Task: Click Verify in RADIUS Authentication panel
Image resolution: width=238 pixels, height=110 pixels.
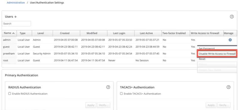Action: [103, 105]
